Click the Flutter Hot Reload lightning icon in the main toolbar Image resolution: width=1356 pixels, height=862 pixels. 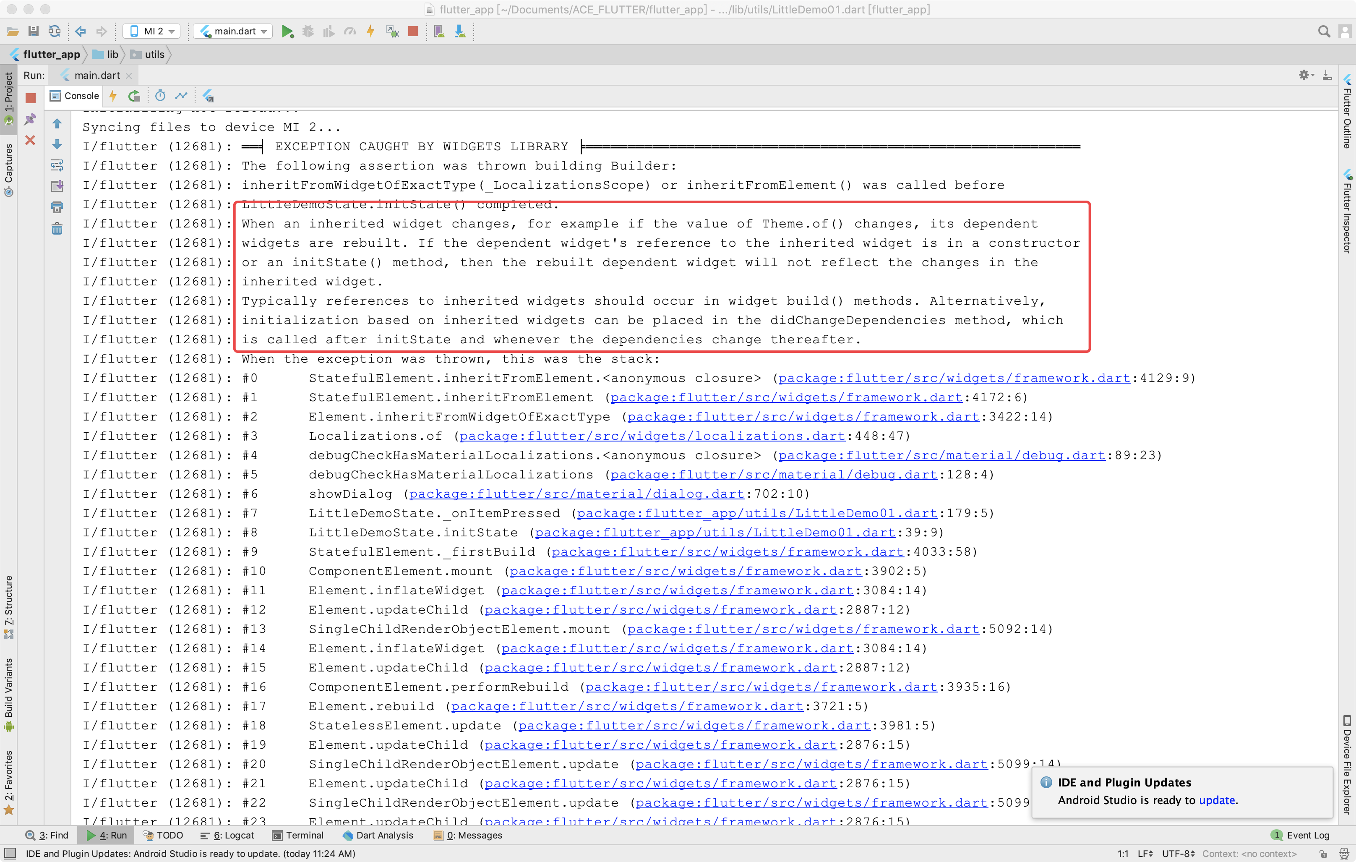370,31
